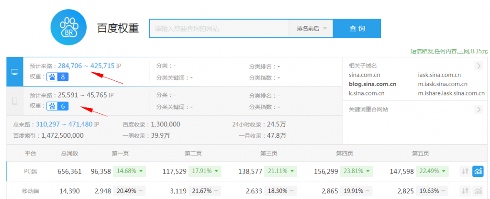The image size is (490, 199).
Task: Select the 移动端 row label
Action: [x=30, y=191]
